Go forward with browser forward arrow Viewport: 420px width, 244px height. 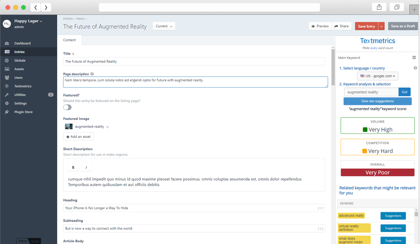click(46, 7)
